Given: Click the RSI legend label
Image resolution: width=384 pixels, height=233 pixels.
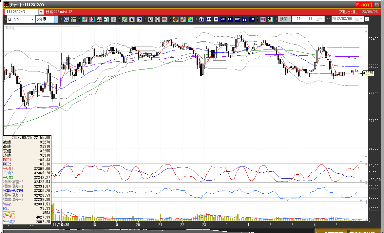Looking at the screenshot, I should click(x=6, y=208).
